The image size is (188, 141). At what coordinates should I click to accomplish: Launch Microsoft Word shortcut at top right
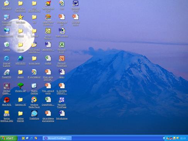[76, 3]
